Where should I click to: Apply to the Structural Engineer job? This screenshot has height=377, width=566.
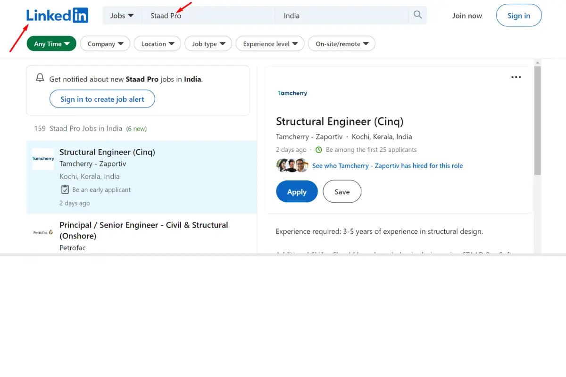[x=297, y=192]
